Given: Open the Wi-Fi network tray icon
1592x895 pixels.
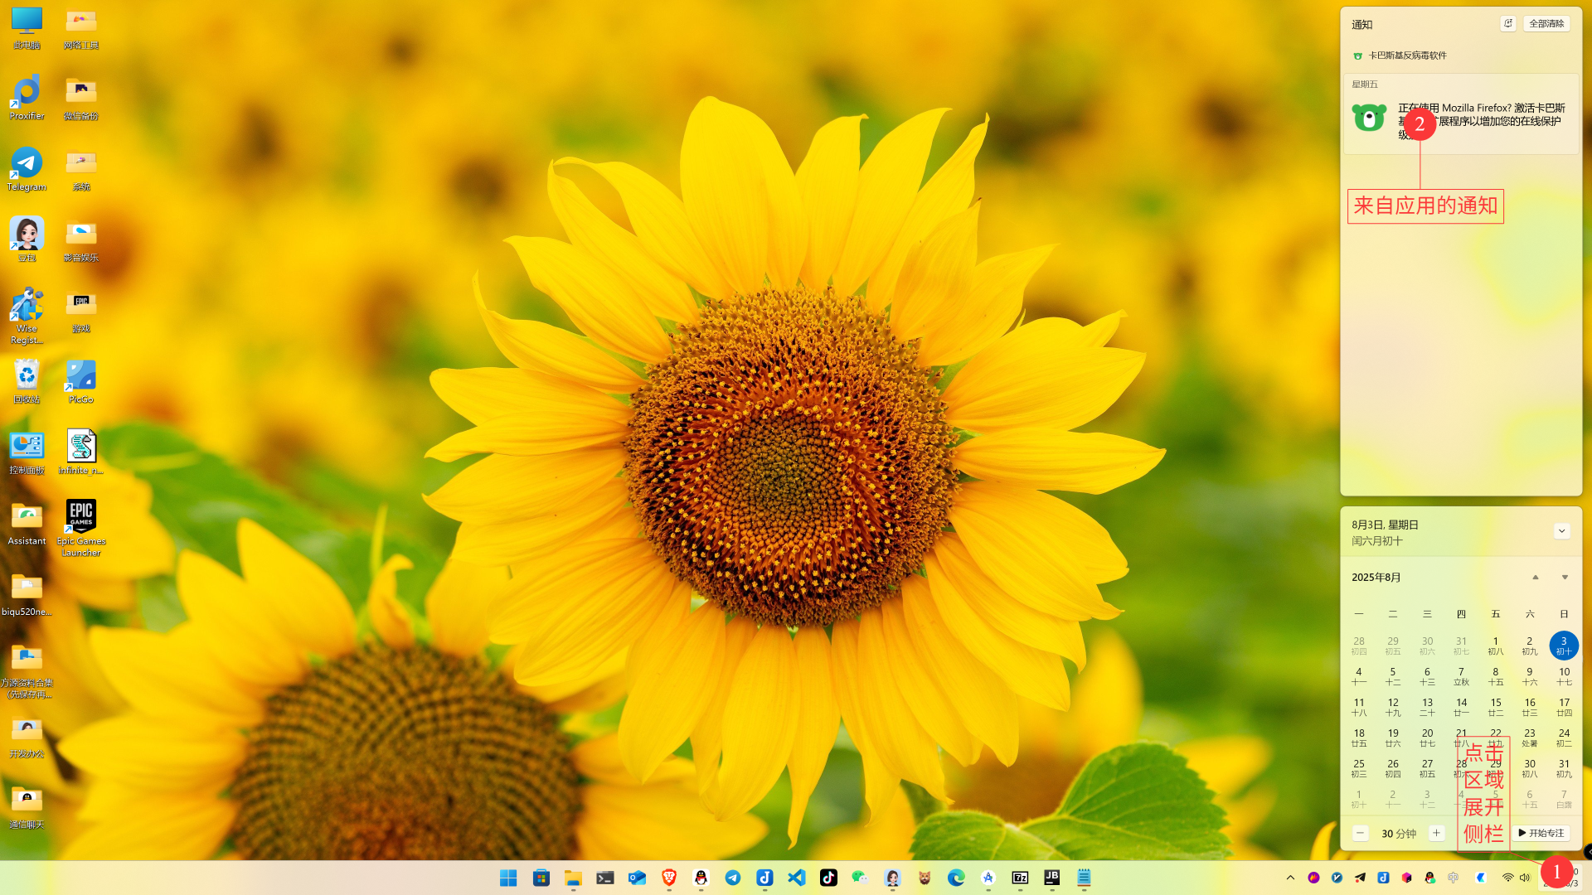Looking at the screenshot, I should (x=1507, y=878).
